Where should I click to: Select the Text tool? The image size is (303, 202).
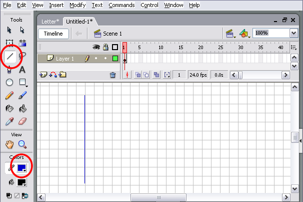tap(22, 70)
